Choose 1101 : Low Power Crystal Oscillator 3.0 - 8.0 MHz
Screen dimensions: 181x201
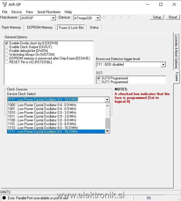pos(56,124)
